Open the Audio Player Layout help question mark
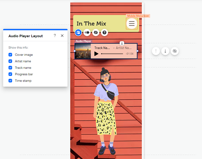 click(x=55, y=36)
